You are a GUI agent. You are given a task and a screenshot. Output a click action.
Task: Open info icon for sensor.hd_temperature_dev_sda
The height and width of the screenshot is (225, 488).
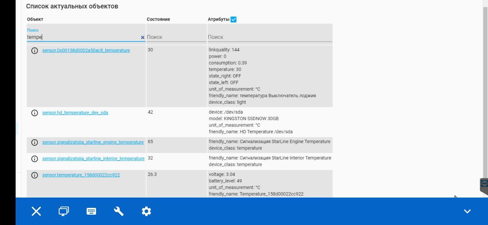[x=34, y=112]
